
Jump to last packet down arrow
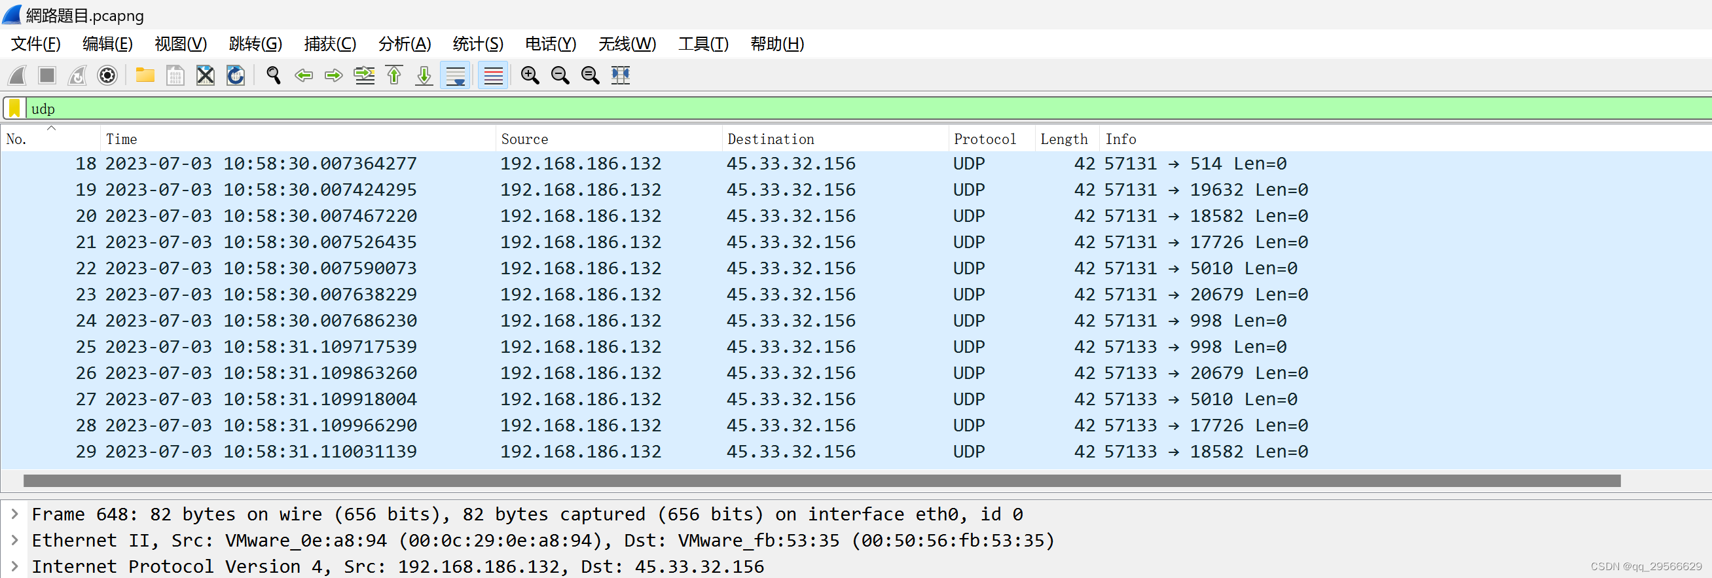click(x=424, y=75)
